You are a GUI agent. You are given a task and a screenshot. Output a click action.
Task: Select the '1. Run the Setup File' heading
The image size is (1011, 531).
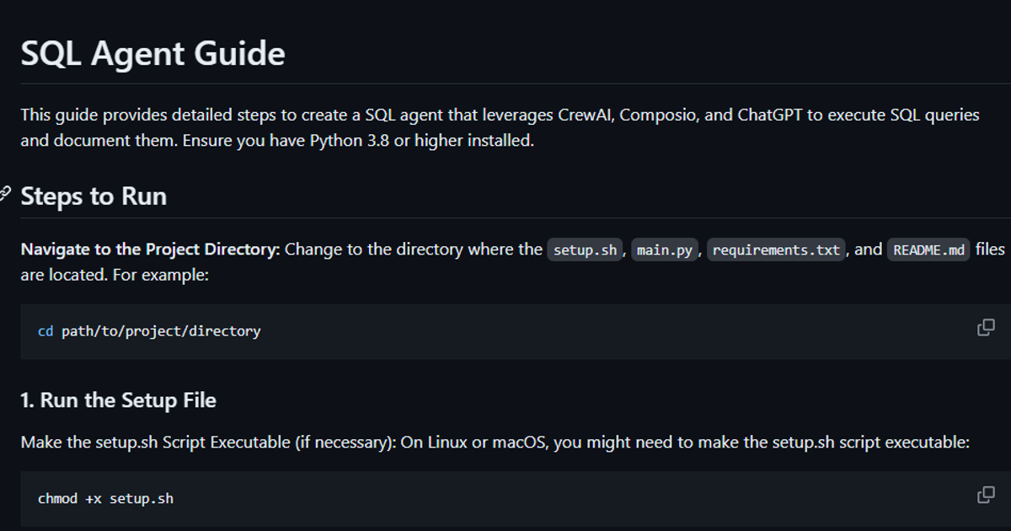pyautogui.click(x=119, y=400)
